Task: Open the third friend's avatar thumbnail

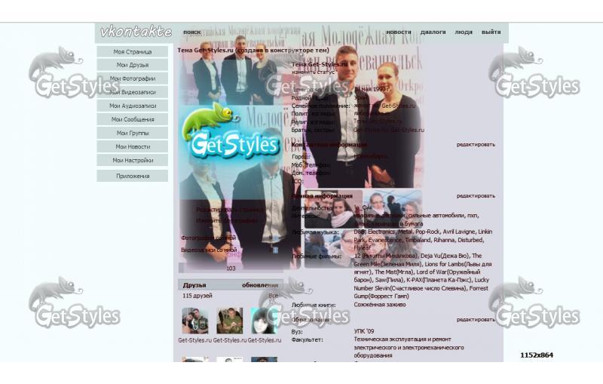Action: pos(264,321)
